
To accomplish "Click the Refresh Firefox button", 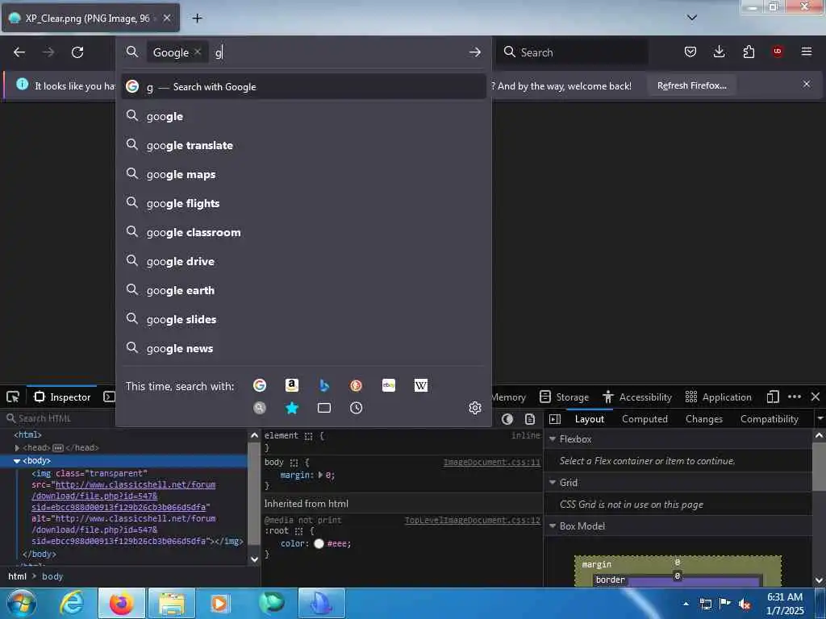I will coord(691,85).
